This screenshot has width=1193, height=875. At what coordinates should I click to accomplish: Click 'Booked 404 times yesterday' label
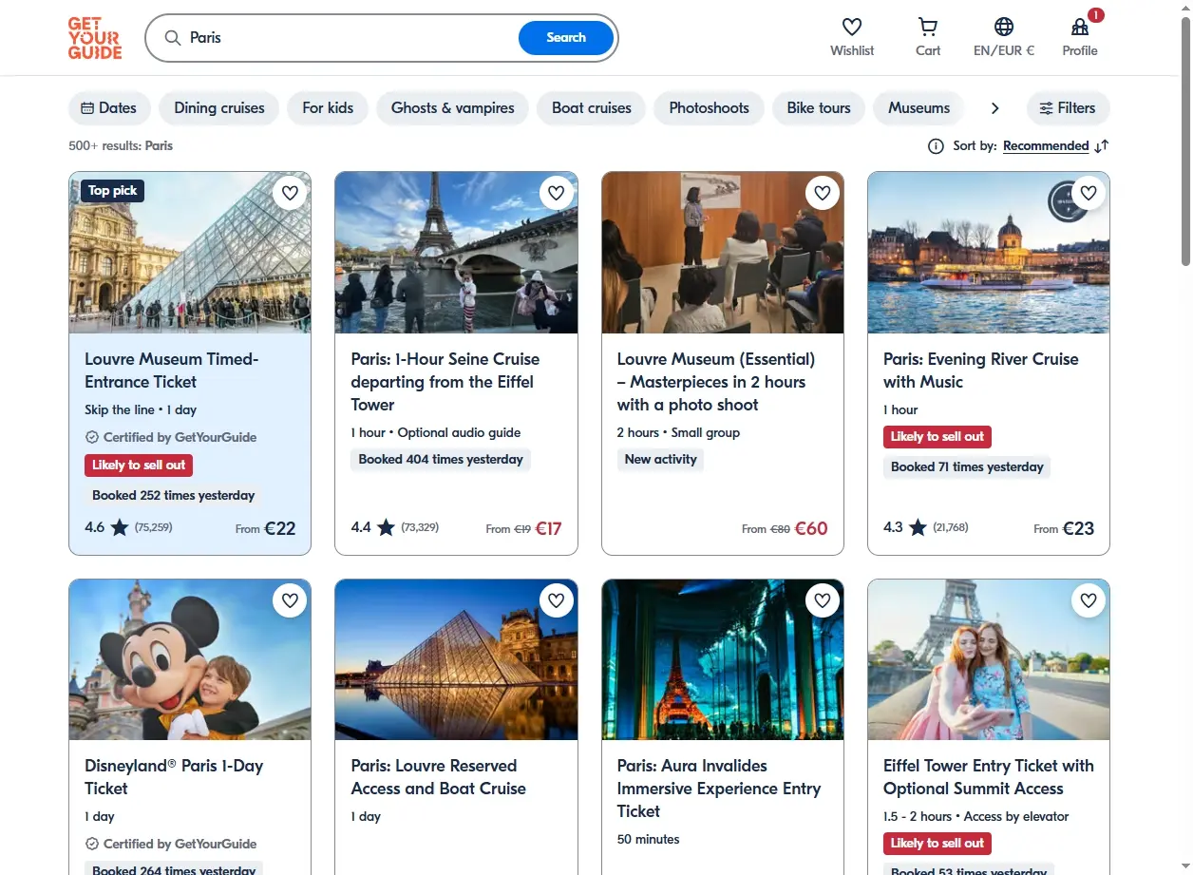point(441,460)
